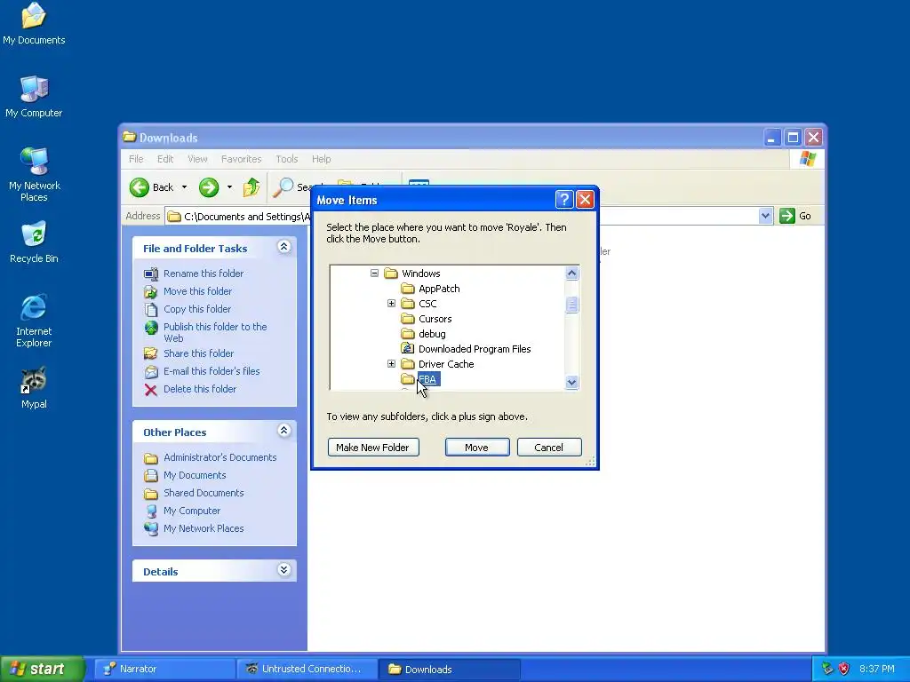Switch to Narrator taskbar button
This screenshot has width=910, height=682.
[x=164, y=669]
